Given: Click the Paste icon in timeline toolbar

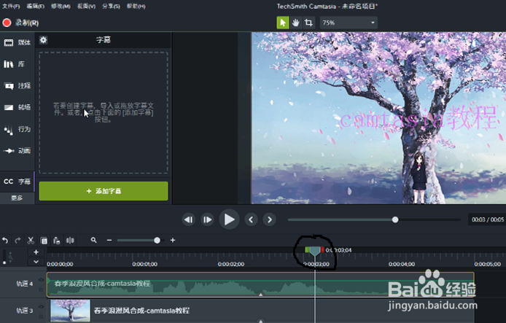Looking at the screenshot, I should (x=56, y=241).
